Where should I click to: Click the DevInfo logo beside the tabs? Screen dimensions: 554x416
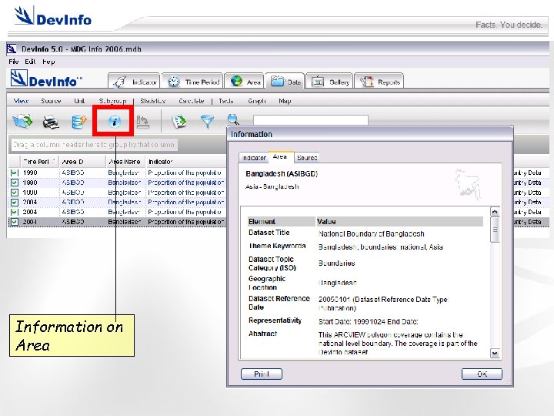point(46,79)
